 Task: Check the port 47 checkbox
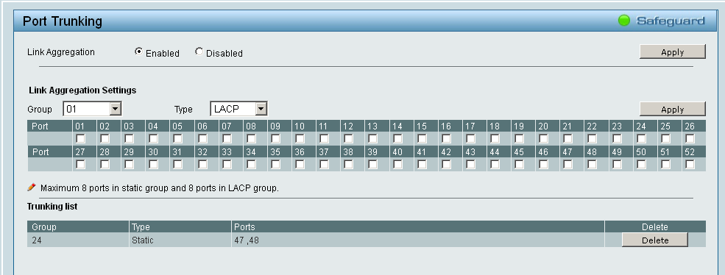(568, 164)
